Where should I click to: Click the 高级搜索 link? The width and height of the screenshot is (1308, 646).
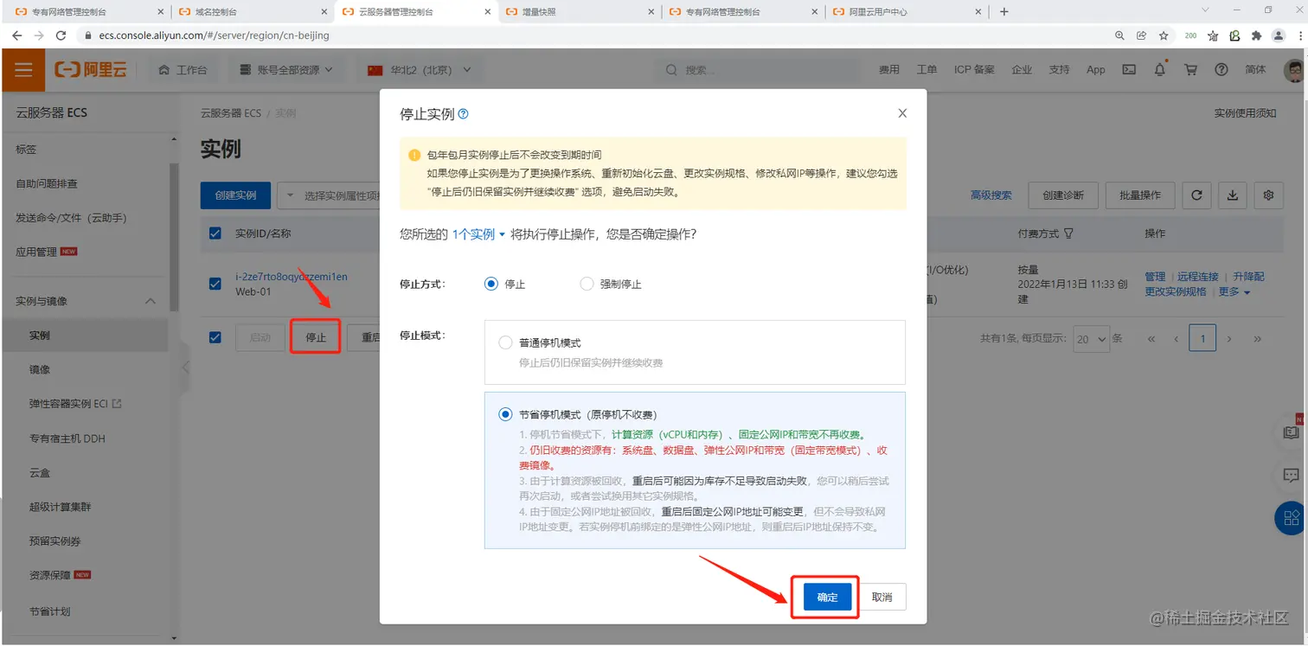(991, 195)
